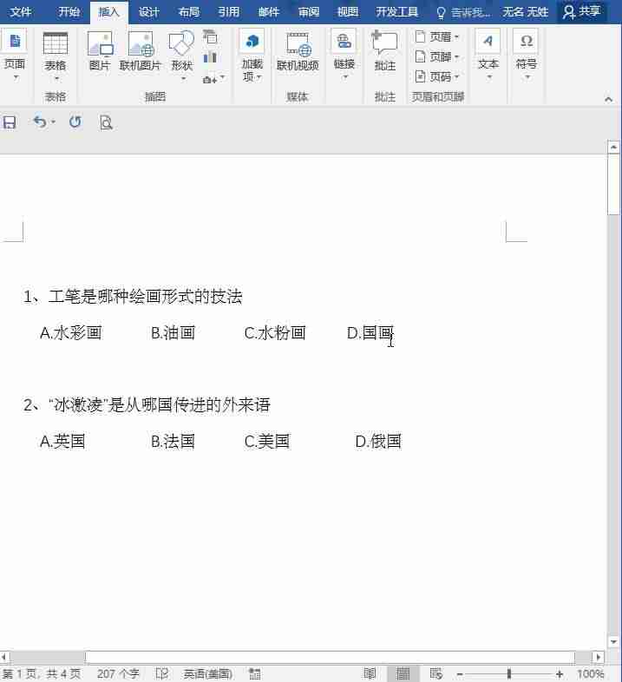The width and height of the screenshot is (622, 682).
Task: Switch to the Layout (布局) tab
Action: click(x=189, y=12)
